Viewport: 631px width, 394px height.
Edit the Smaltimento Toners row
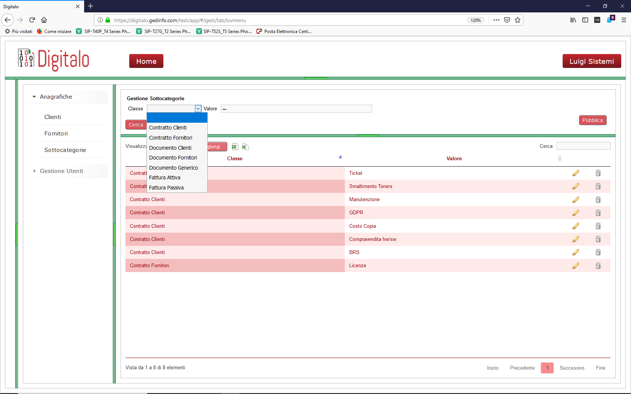pos(576,186)
